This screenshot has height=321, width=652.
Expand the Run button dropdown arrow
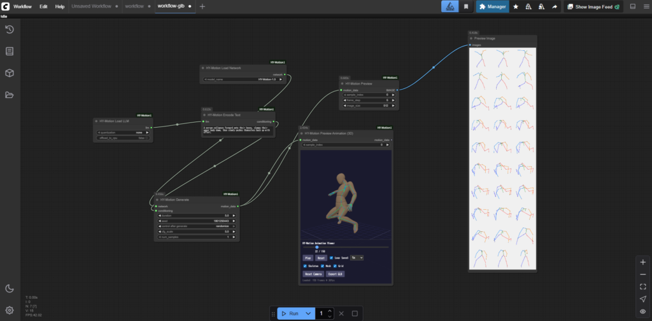click(308, 313)
